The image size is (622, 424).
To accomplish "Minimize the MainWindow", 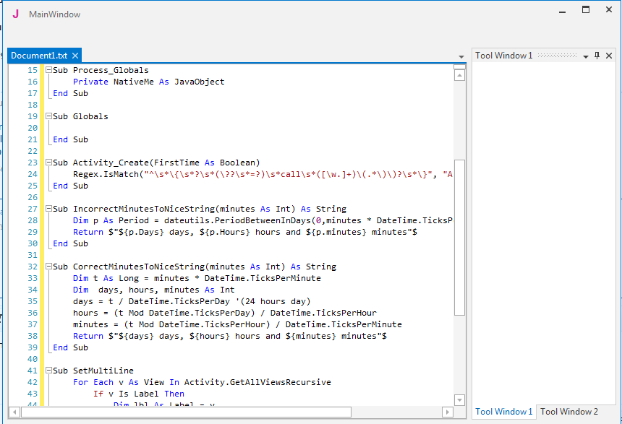I will click(x=562, y=11).
